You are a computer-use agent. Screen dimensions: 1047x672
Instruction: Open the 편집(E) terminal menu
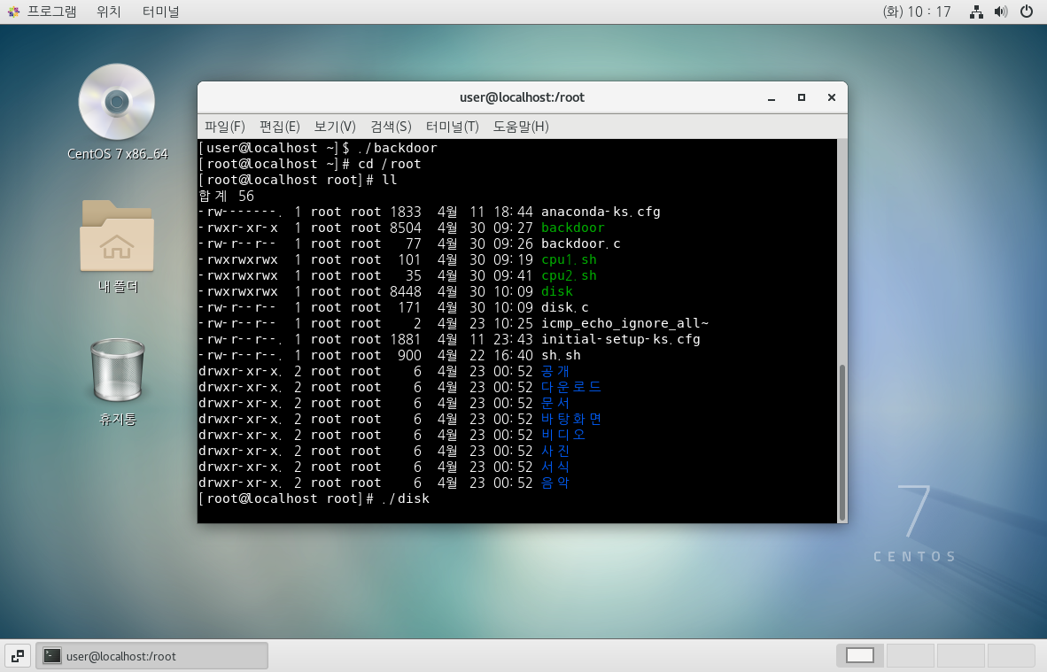[279, 126]
